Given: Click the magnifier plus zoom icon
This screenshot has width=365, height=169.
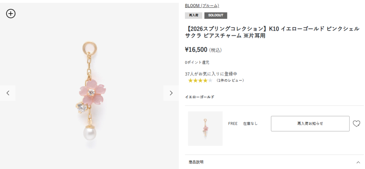Looking at the screenshot, I should coord(11,14).
